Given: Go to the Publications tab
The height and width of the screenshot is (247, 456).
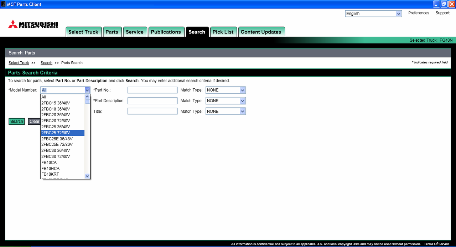Looking at the screenshot, I should pos(166,32).
